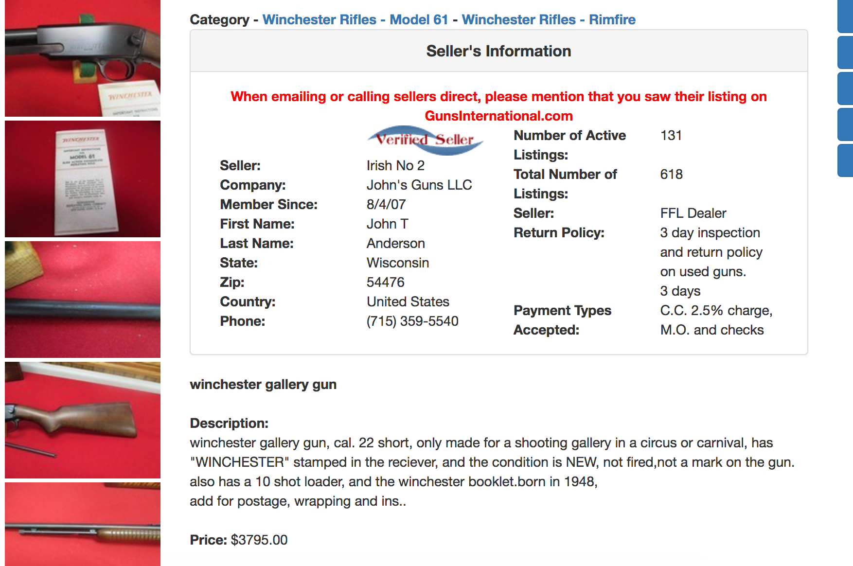The width and height of the screenshot is (853, 566).
Task: Click the fourth blue button on right edge
Action: tap(845, 124)
